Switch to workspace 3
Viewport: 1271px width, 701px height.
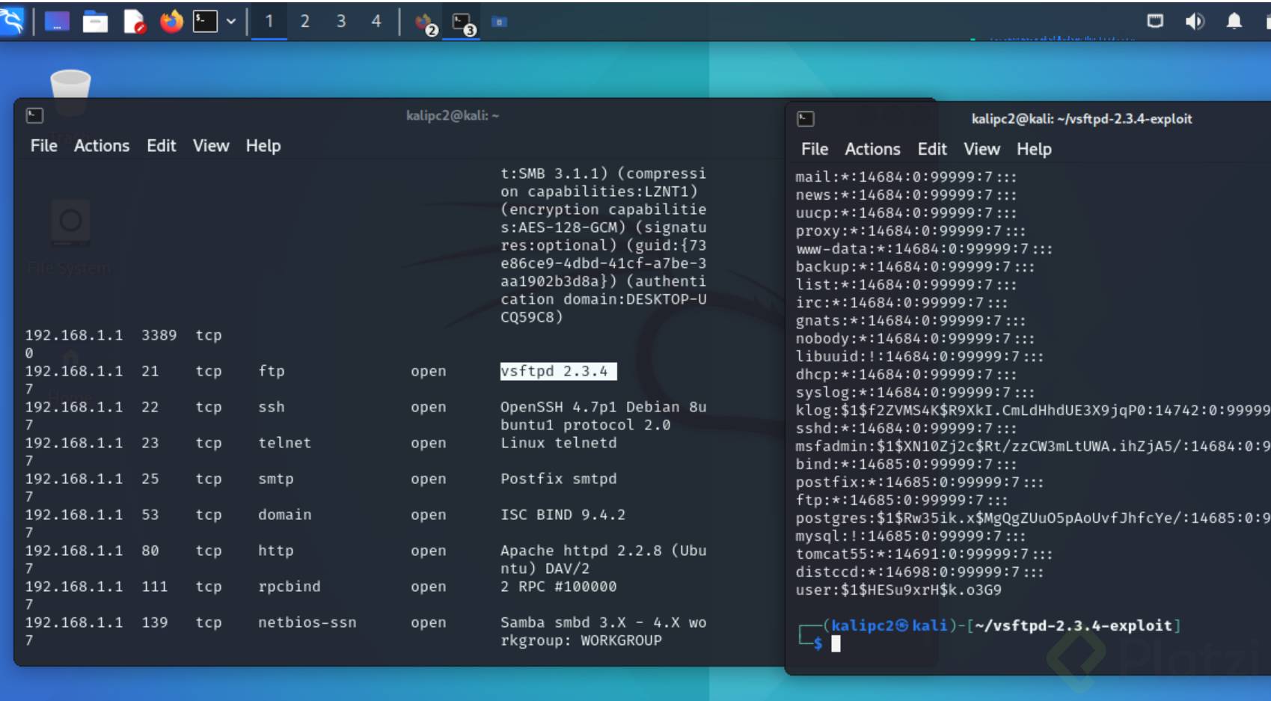click(340, 22)
